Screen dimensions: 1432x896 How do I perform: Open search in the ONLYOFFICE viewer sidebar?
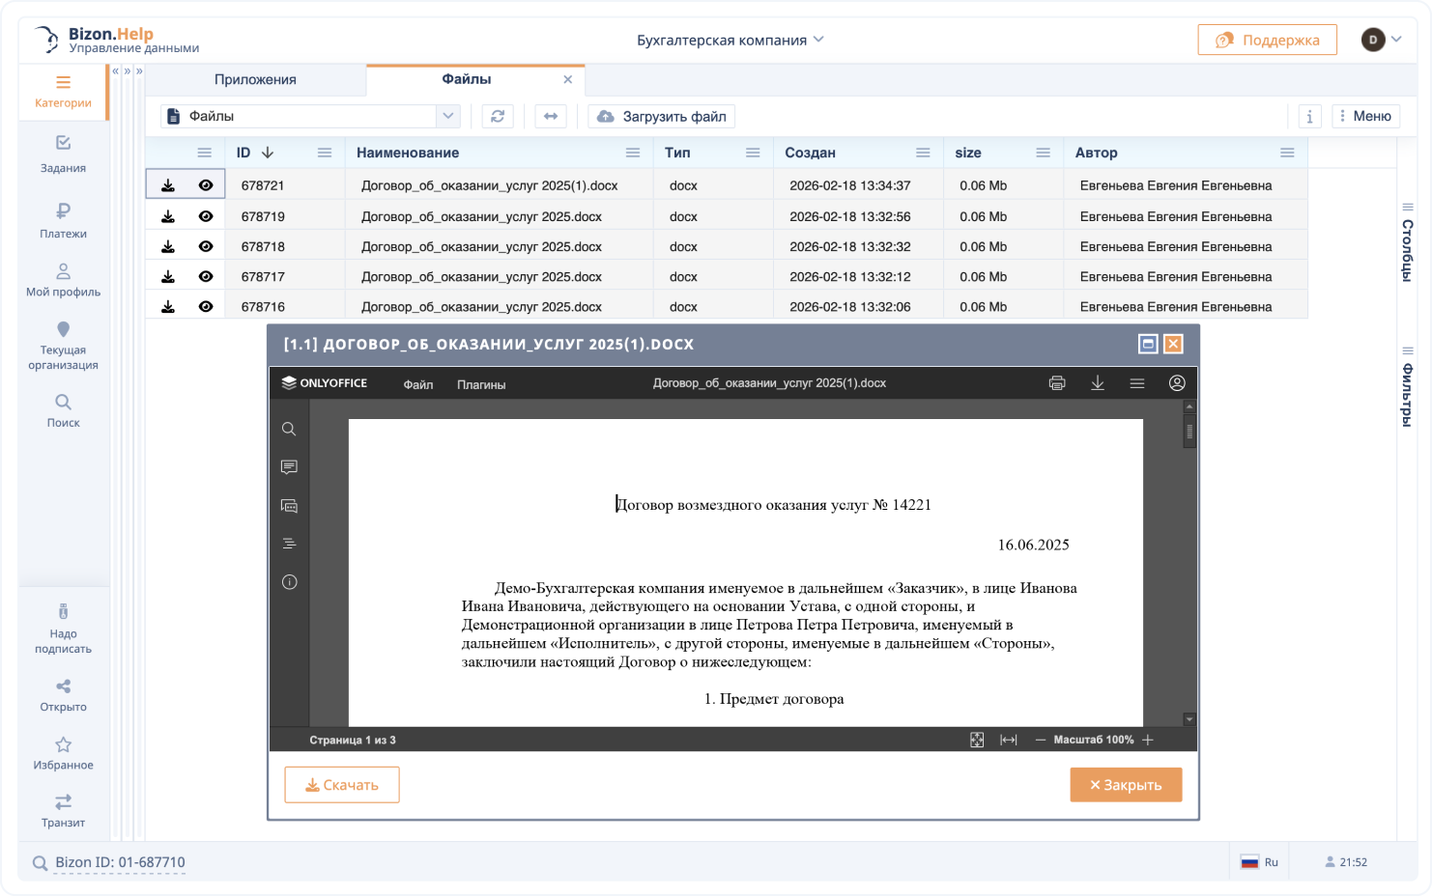pyautogui.click(x=289, y=429)
